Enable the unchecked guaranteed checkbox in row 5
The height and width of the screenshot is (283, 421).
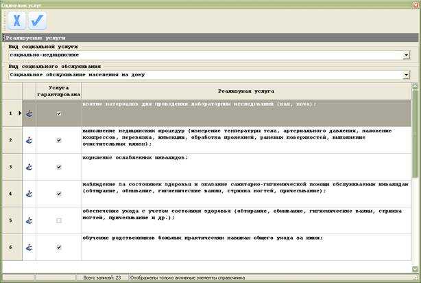pyautogui.click(x=59, y=220)
